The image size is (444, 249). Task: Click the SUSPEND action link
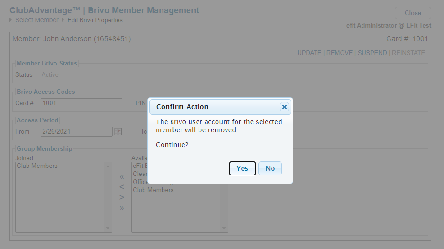(372, 53)
